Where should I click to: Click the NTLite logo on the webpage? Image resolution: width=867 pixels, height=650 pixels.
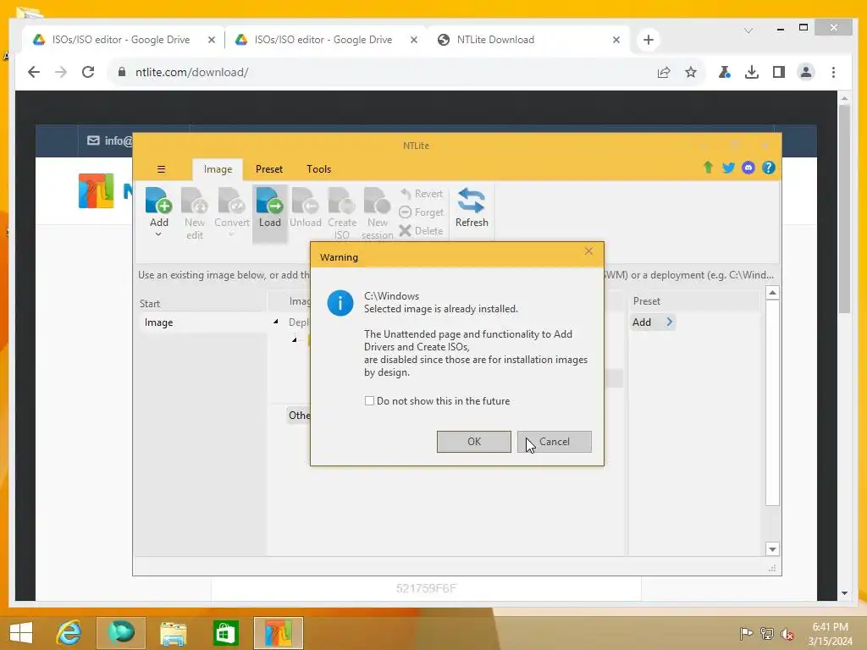[97, 190]
